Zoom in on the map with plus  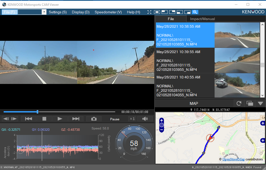(162, 120)
